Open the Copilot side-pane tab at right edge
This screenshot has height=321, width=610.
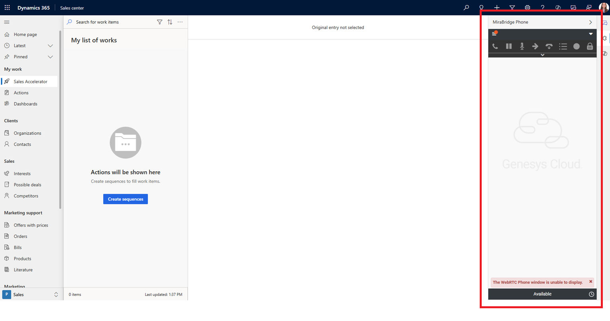click(605, 53)
